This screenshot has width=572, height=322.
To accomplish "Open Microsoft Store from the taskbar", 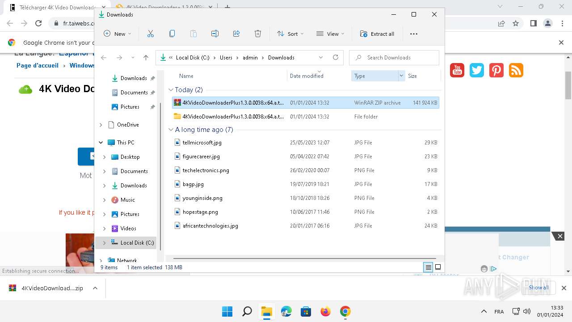I will coord(306,311).
